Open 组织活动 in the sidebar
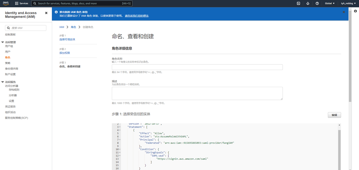 [10, 112]
